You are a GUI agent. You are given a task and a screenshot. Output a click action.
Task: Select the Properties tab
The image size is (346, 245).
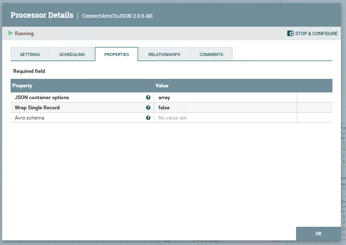click(x=116, y=54)
